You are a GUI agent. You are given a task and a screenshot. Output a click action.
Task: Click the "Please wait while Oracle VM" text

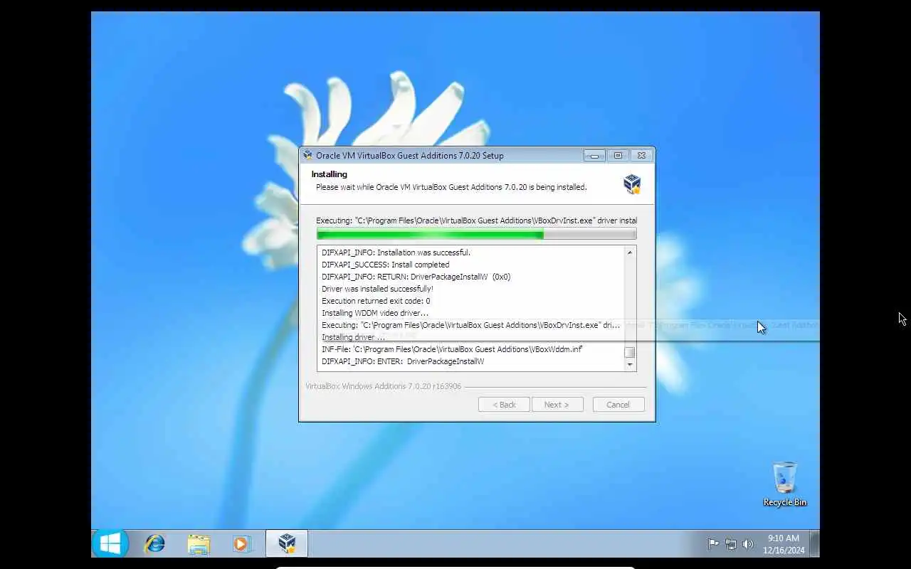click(x=451, y=187)
